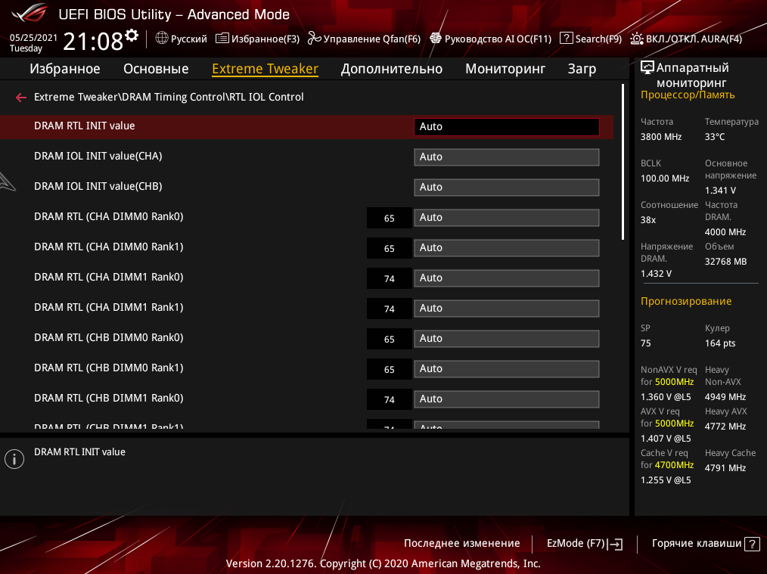
Task: Select DRAM RTL (CHB DIMM1 Rank0) label
Action: coord(109,399)
